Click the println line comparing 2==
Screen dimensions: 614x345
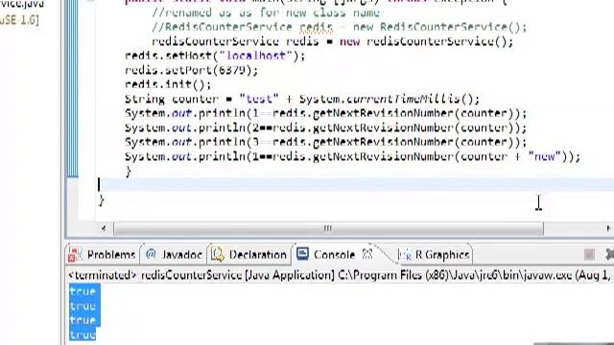pos(326,127)
